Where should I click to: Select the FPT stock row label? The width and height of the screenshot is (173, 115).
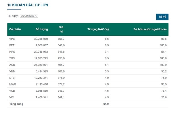(x=12, y=45)
